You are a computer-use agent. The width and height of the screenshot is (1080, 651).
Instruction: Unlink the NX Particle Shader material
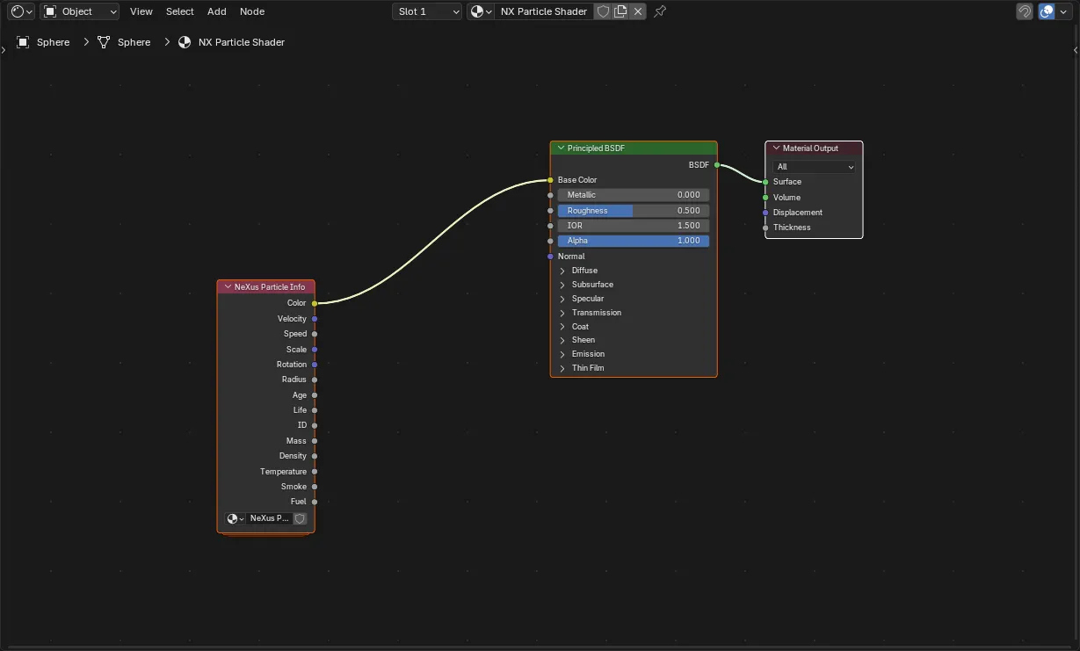tap(638, 11)
